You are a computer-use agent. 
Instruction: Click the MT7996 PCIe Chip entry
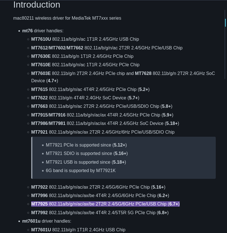coord(100,196)
